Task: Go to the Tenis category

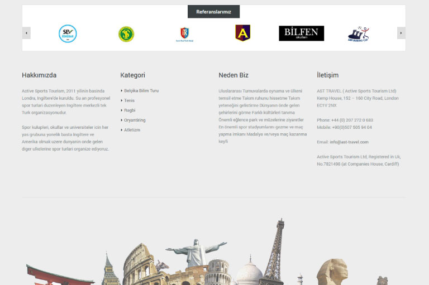Action: [129, 100]
